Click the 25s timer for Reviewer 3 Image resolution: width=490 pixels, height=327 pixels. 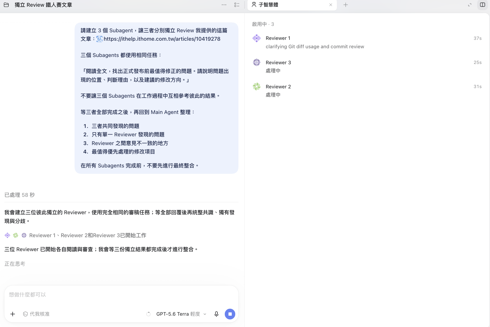tap(477, 62)
